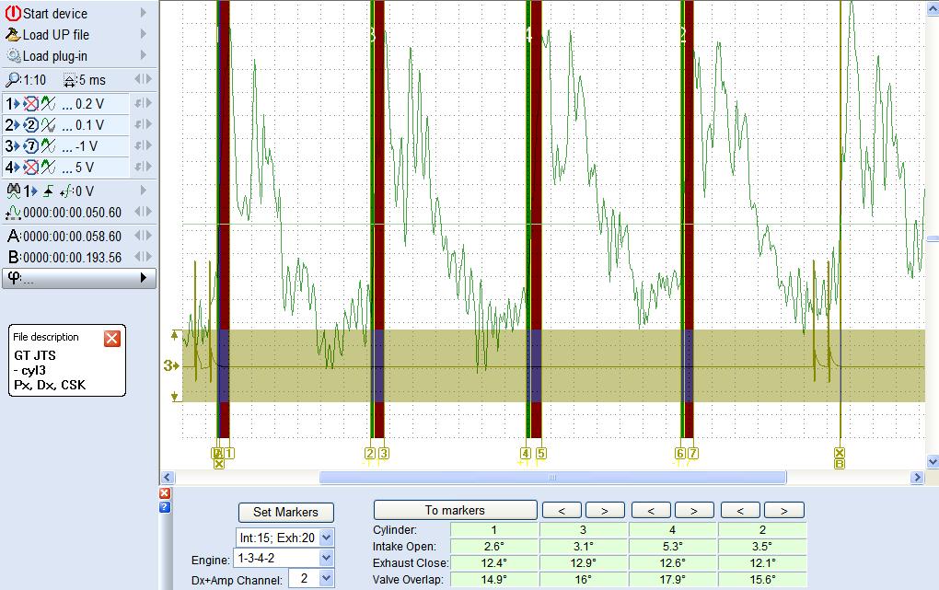939x590 pixels.
Task: Click the second next (>) marker button
Action: tap(694, 510)
